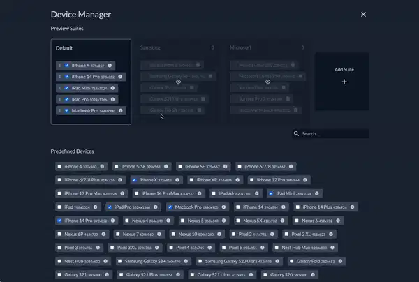This screenshot has width=419, height=282.
Task: Focus the device Search field
Action: click(330, 133)
